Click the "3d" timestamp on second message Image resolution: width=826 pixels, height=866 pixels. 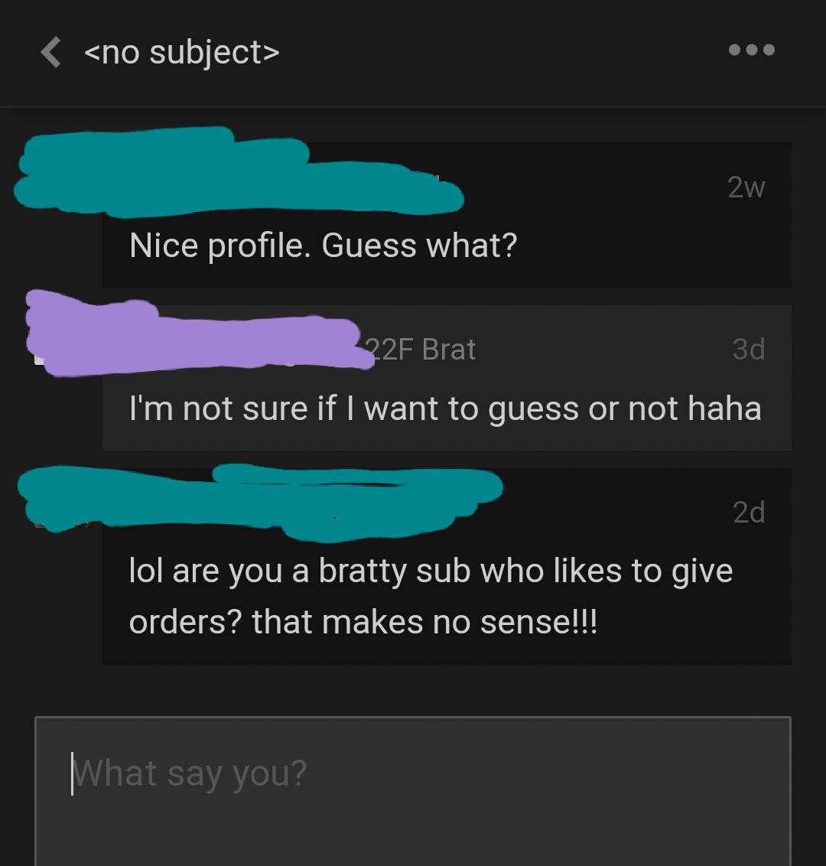point(748,350)
